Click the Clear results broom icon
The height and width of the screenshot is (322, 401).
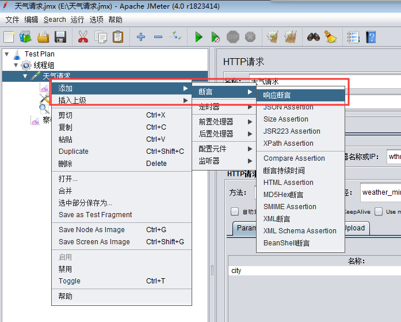[273, 37]
